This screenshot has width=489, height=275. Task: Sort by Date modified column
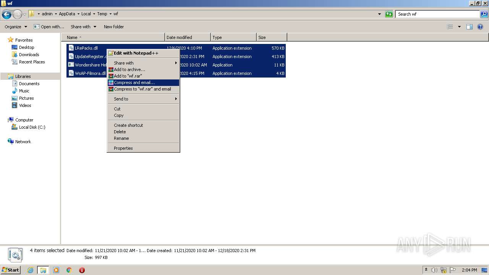coord(188,37)
